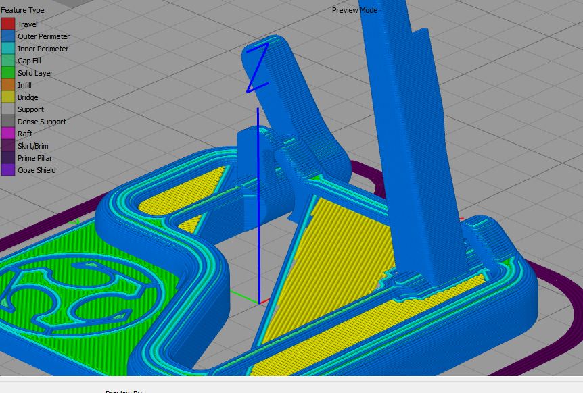Select the Gap Fill legend color
Screen dimensions: 583x393
(8, 61)
